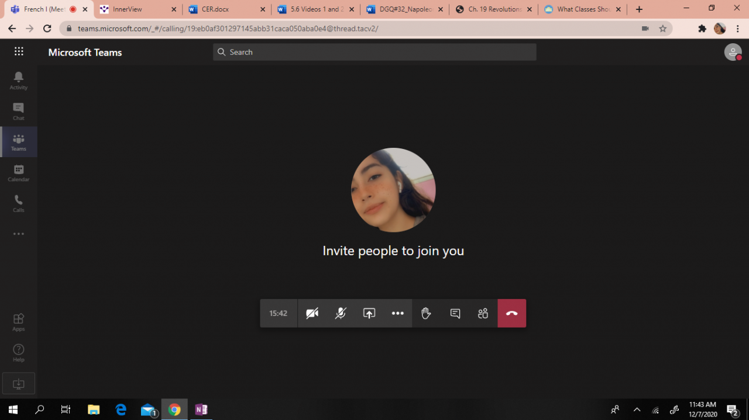Open Windows taskbar search
Image resolution: width=749 pixels, height=420 pixels.
(x=40, y=409)
